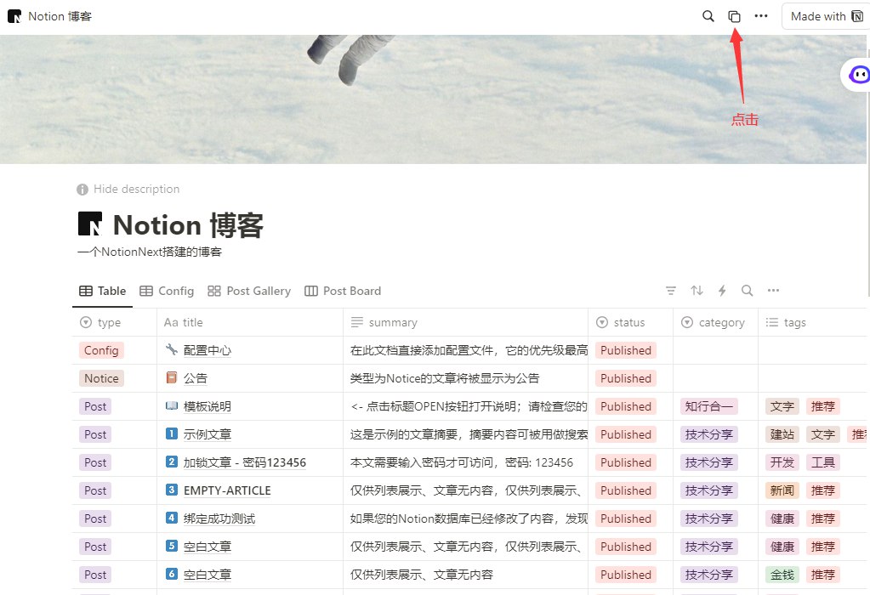Screen dimensions: 870x595
Task: Click the lightning automations icon
Action: coord(722,291)
